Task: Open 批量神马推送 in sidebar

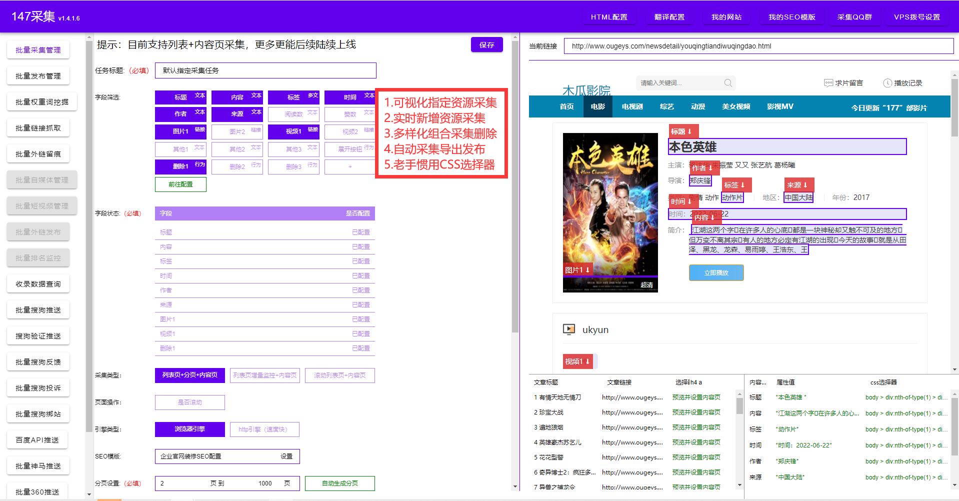Action: (38, 466)
